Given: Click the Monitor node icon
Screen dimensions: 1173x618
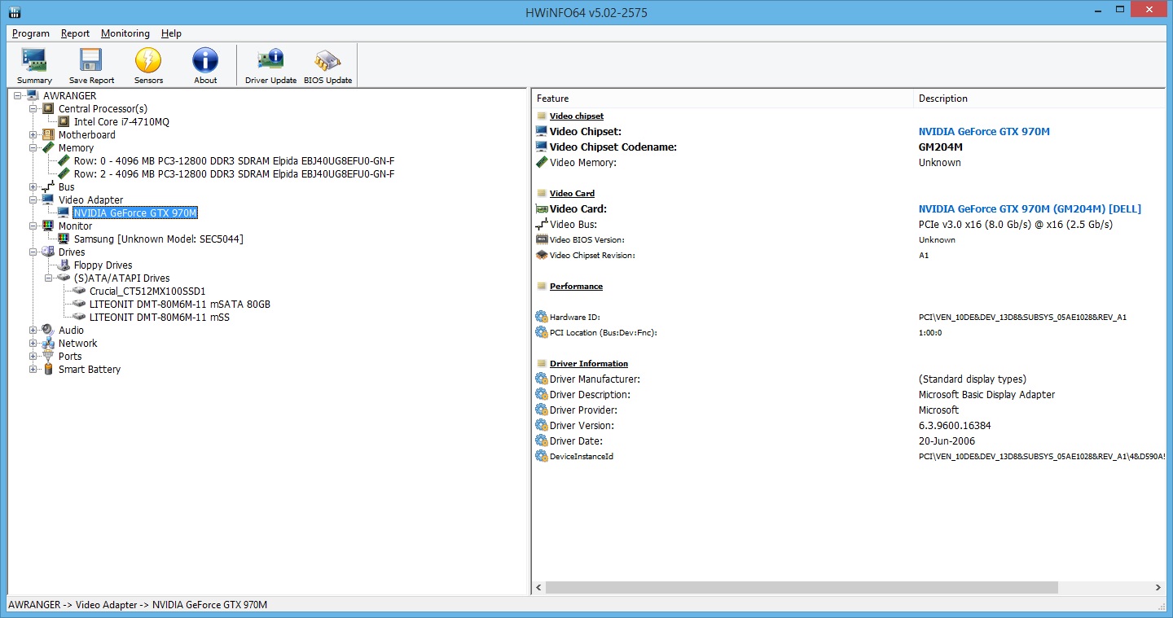Looking at the screenshot, I should (48, 226).
